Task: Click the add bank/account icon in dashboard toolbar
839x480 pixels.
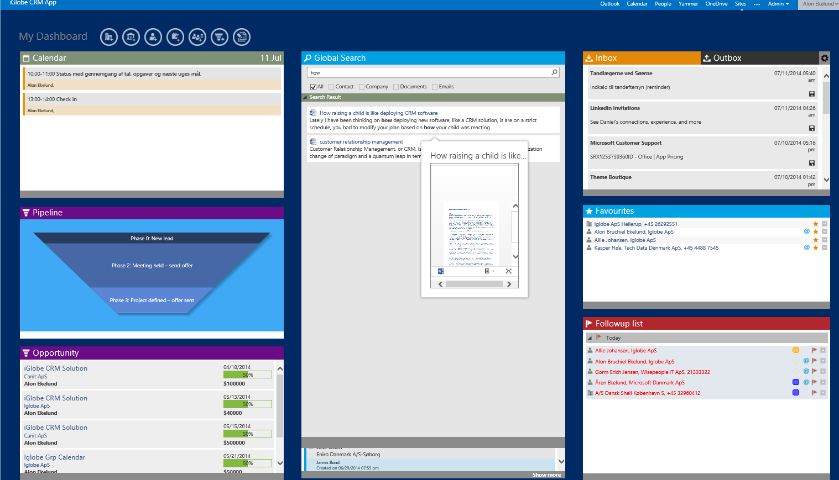Action: coord(131,37)
